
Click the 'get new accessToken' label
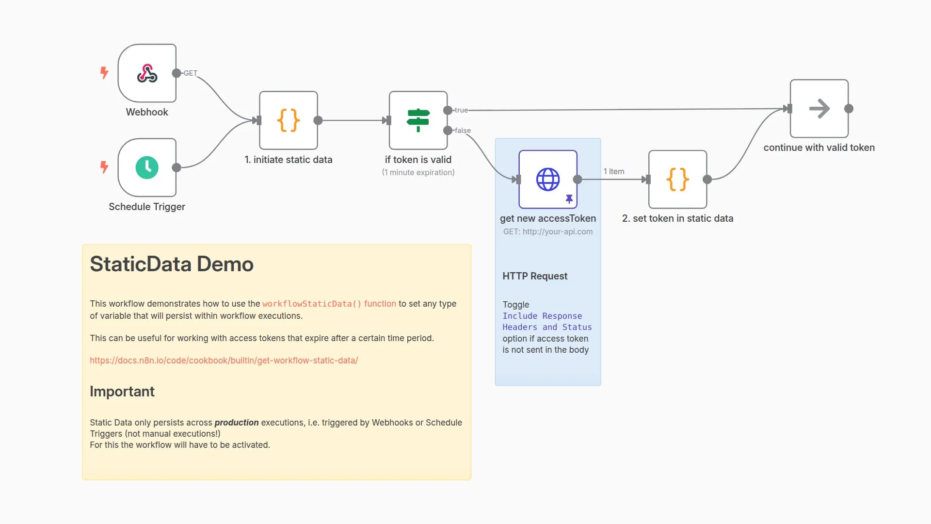pyautogui.click(x=548, y=218)
